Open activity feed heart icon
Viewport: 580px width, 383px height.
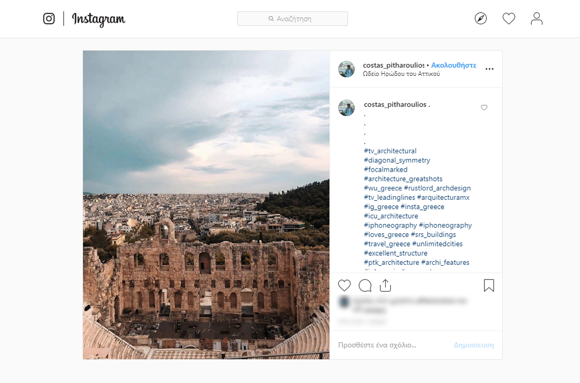(509, 19)
